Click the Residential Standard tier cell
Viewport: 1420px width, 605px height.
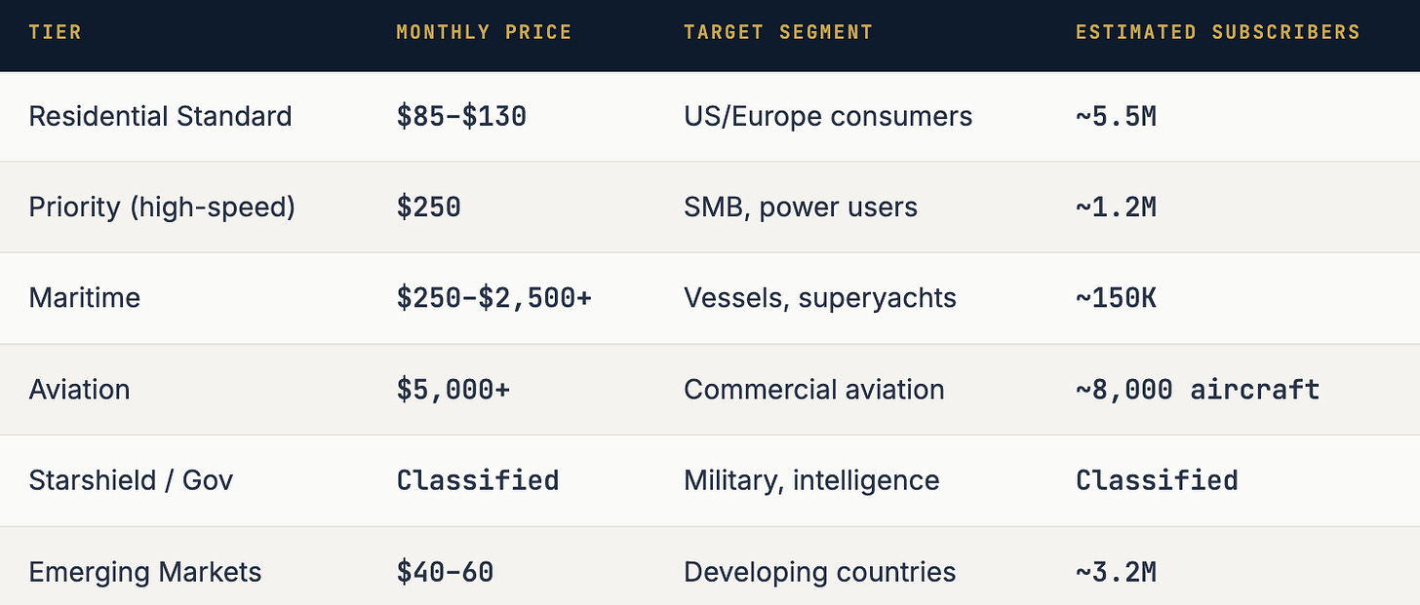pos(160,116)
